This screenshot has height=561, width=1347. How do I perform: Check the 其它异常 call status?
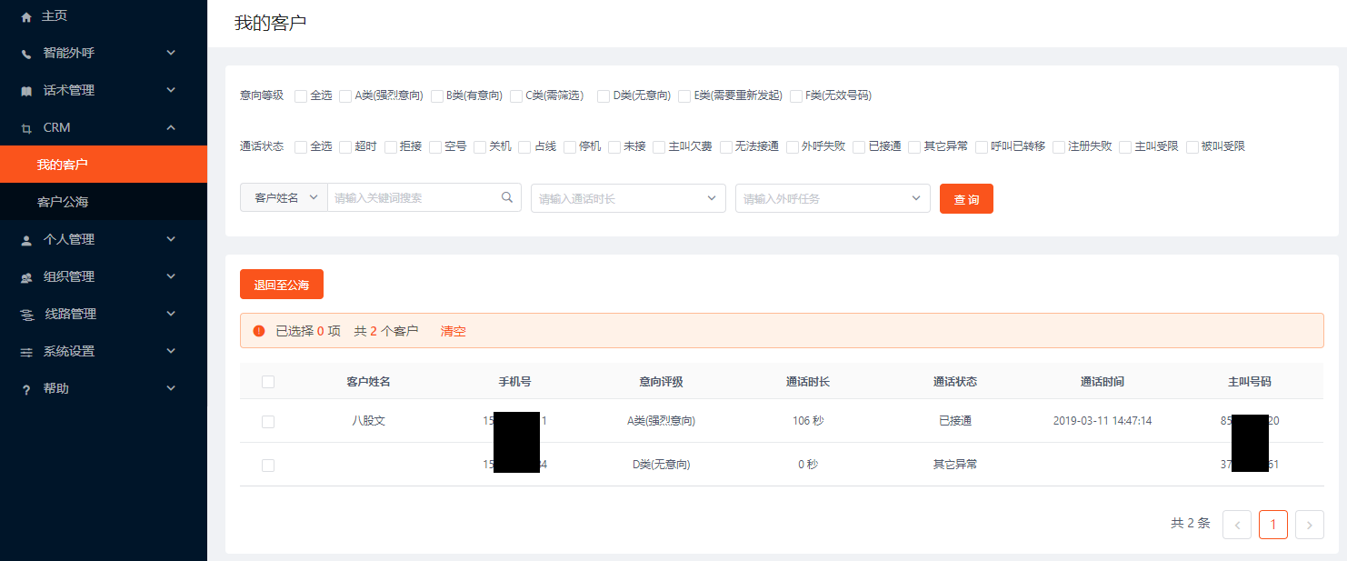pyautogui.click(x=914, y=146)
